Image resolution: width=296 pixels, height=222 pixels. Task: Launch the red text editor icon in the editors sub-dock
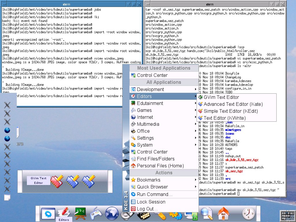click(57, 182)
